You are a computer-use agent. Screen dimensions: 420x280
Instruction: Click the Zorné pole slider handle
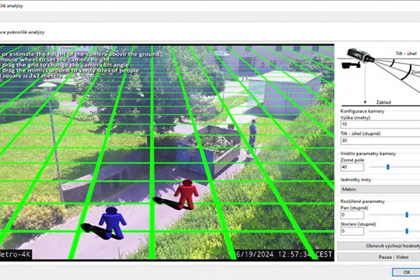coord(387,167)
